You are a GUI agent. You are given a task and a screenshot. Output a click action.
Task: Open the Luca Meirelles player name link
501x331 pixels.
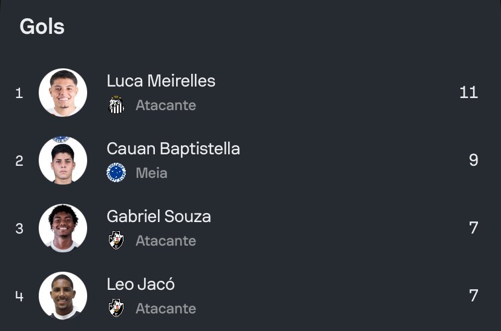click(x=161, y=81)
